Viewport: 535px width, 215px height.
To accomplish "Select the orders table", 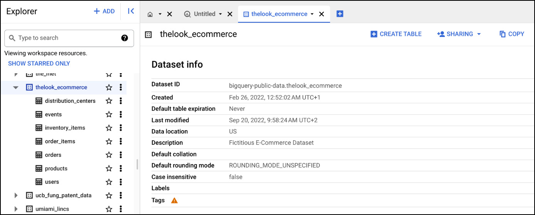I will pos(53,155).
